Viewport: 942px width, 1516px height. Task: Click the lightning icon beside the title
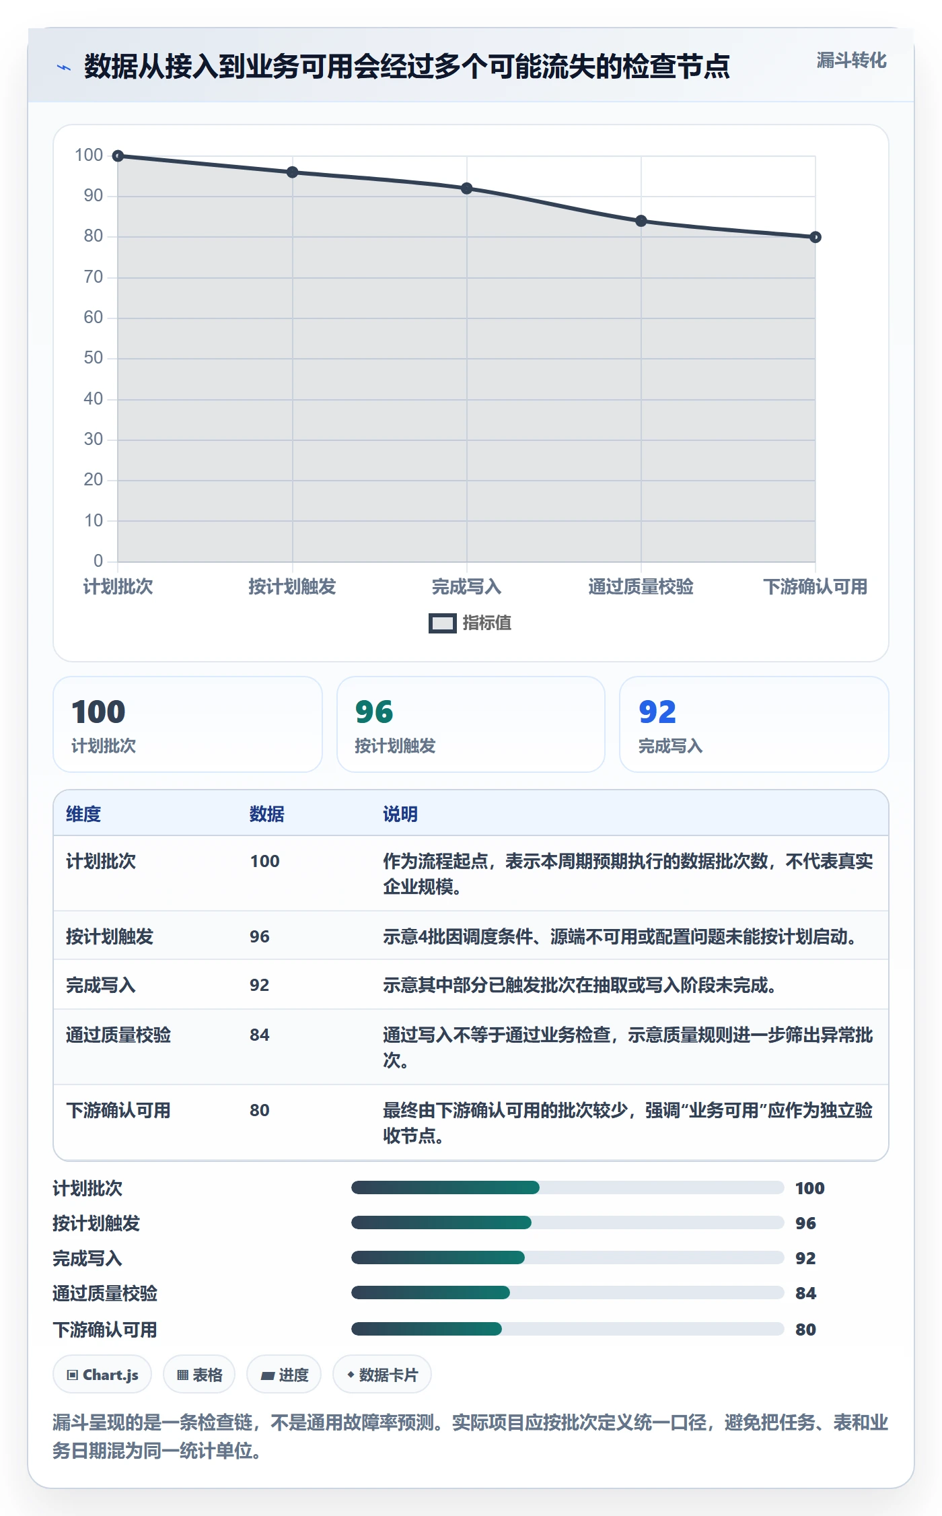pyautogui.click(x=64, y=67)
